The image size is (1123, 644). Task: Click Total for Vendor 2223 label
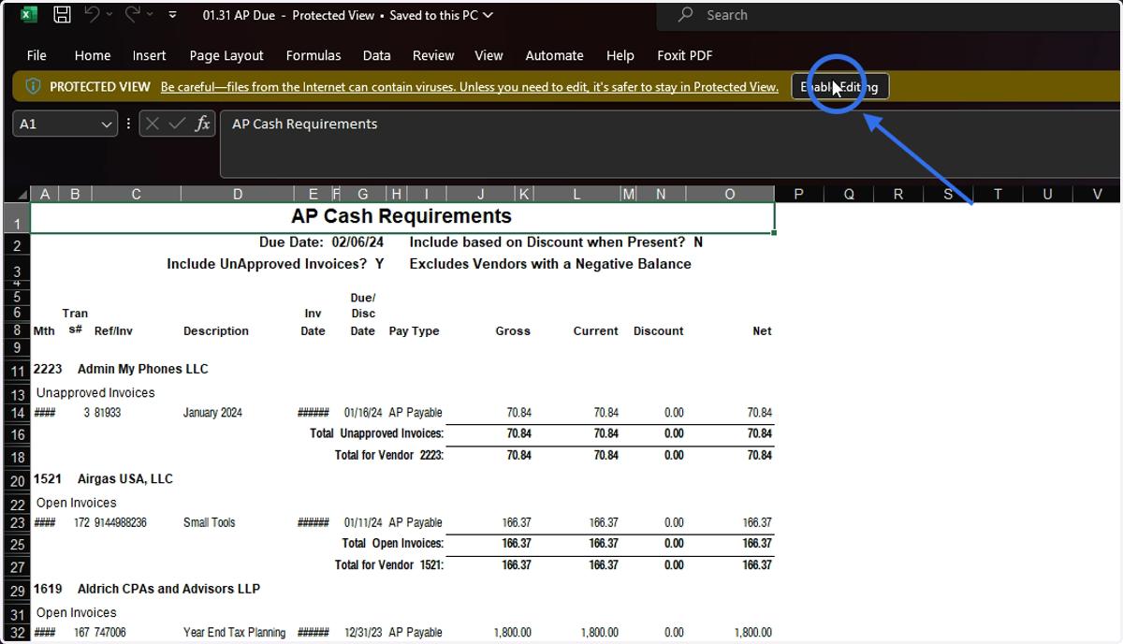click(389, 456)
